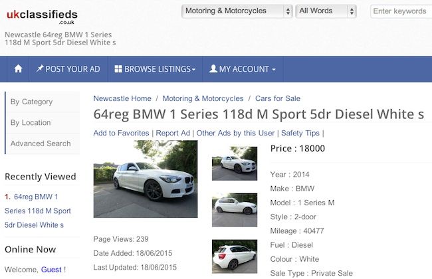This screenshot has height=279, width=432.
Task: Click the 'Mileage : 40477' text
Action: tap(297, 231)
